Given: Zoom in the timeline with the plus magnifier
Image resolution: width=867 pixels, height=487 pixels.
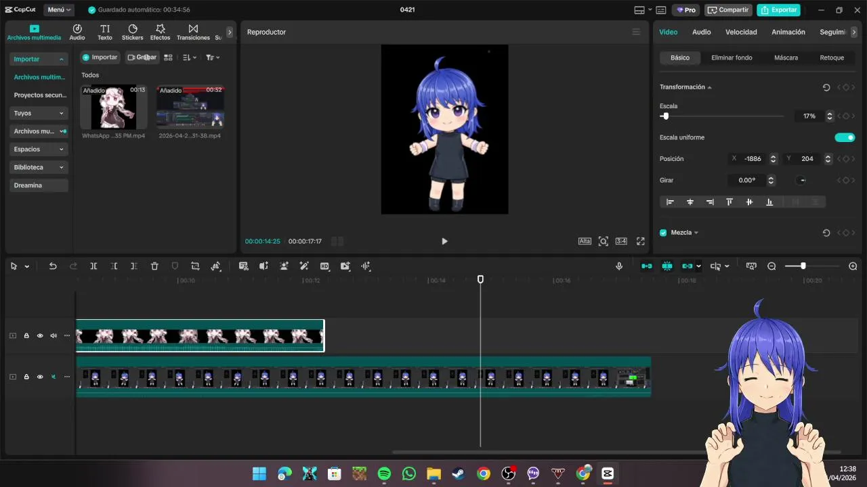Looking at the screenshot, I should tap(853, 266).
